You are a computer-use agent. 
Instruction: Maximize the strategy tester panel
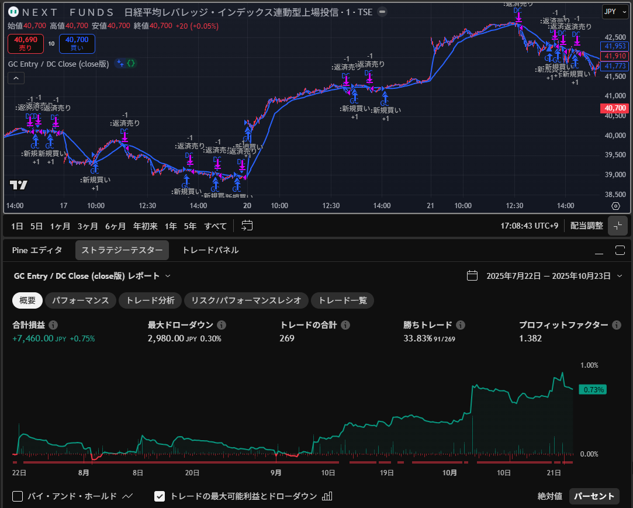[620, 250]
